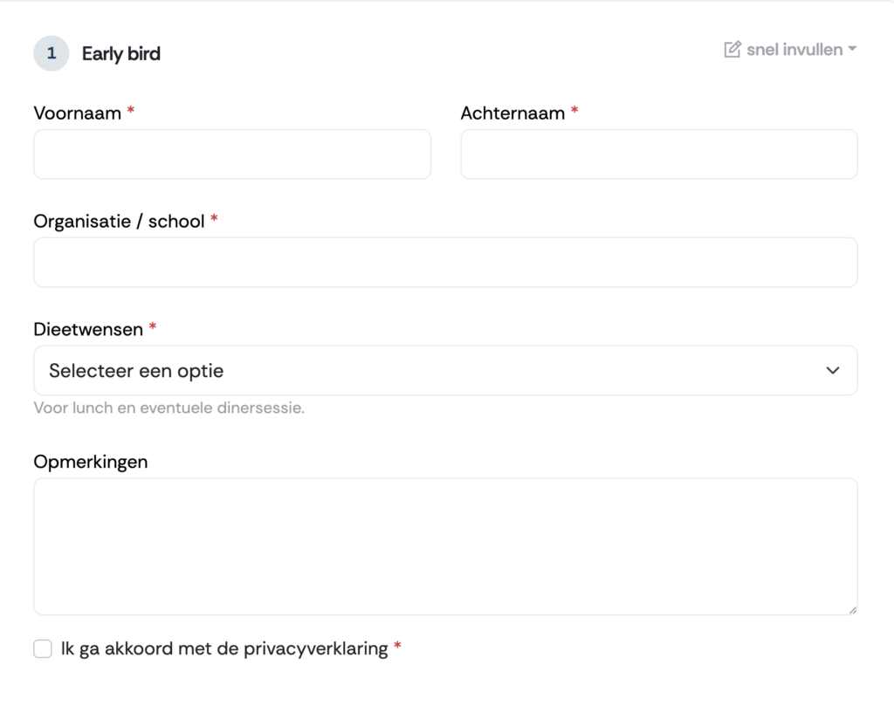The image size is (894, 706).
Task: Click the Dieetwensen field label
Action: [88, 329]
